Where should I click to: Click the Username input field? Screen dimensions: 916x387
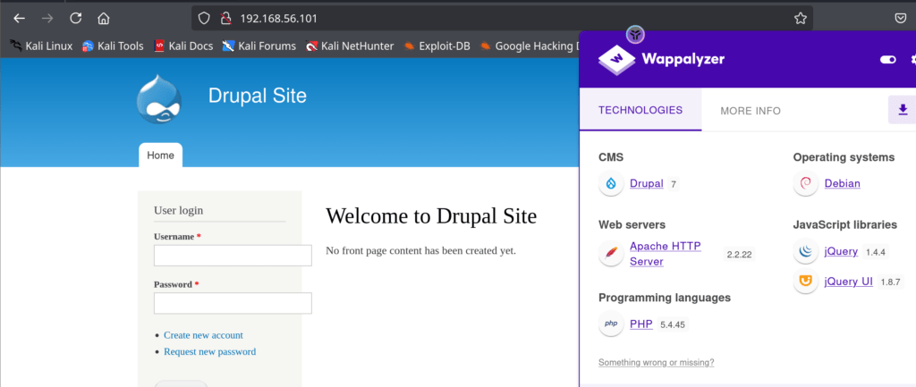[233, 256]
